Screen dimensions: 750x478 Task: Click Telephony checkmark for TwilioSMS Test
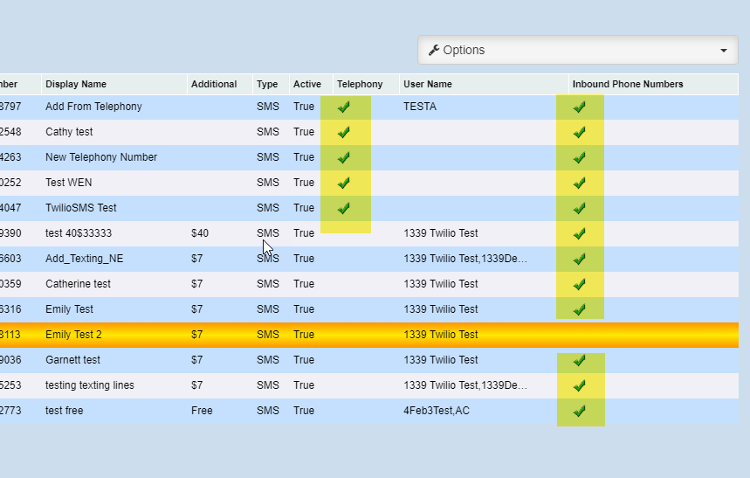(x=344, y=209)
